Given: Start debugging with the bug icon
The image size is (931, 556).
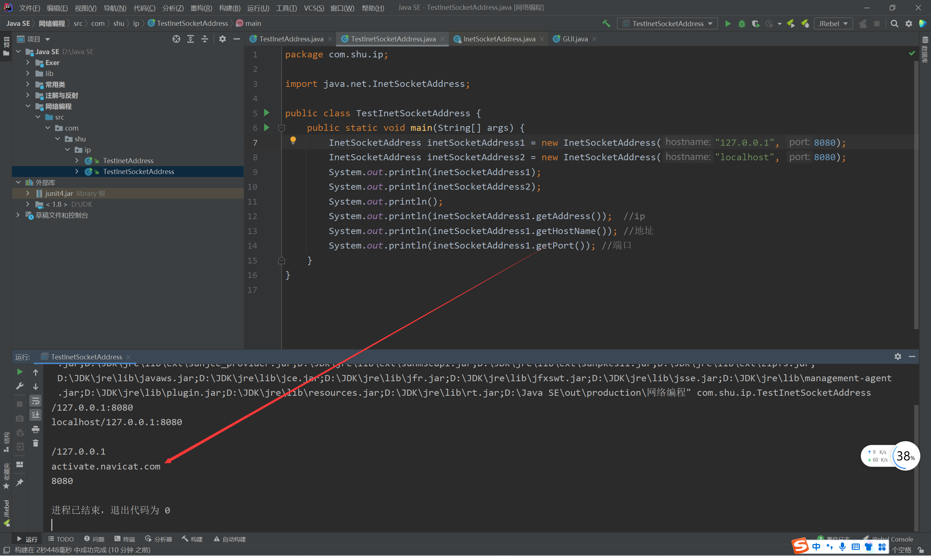Looking at the screenshot, I should [742, 24].
